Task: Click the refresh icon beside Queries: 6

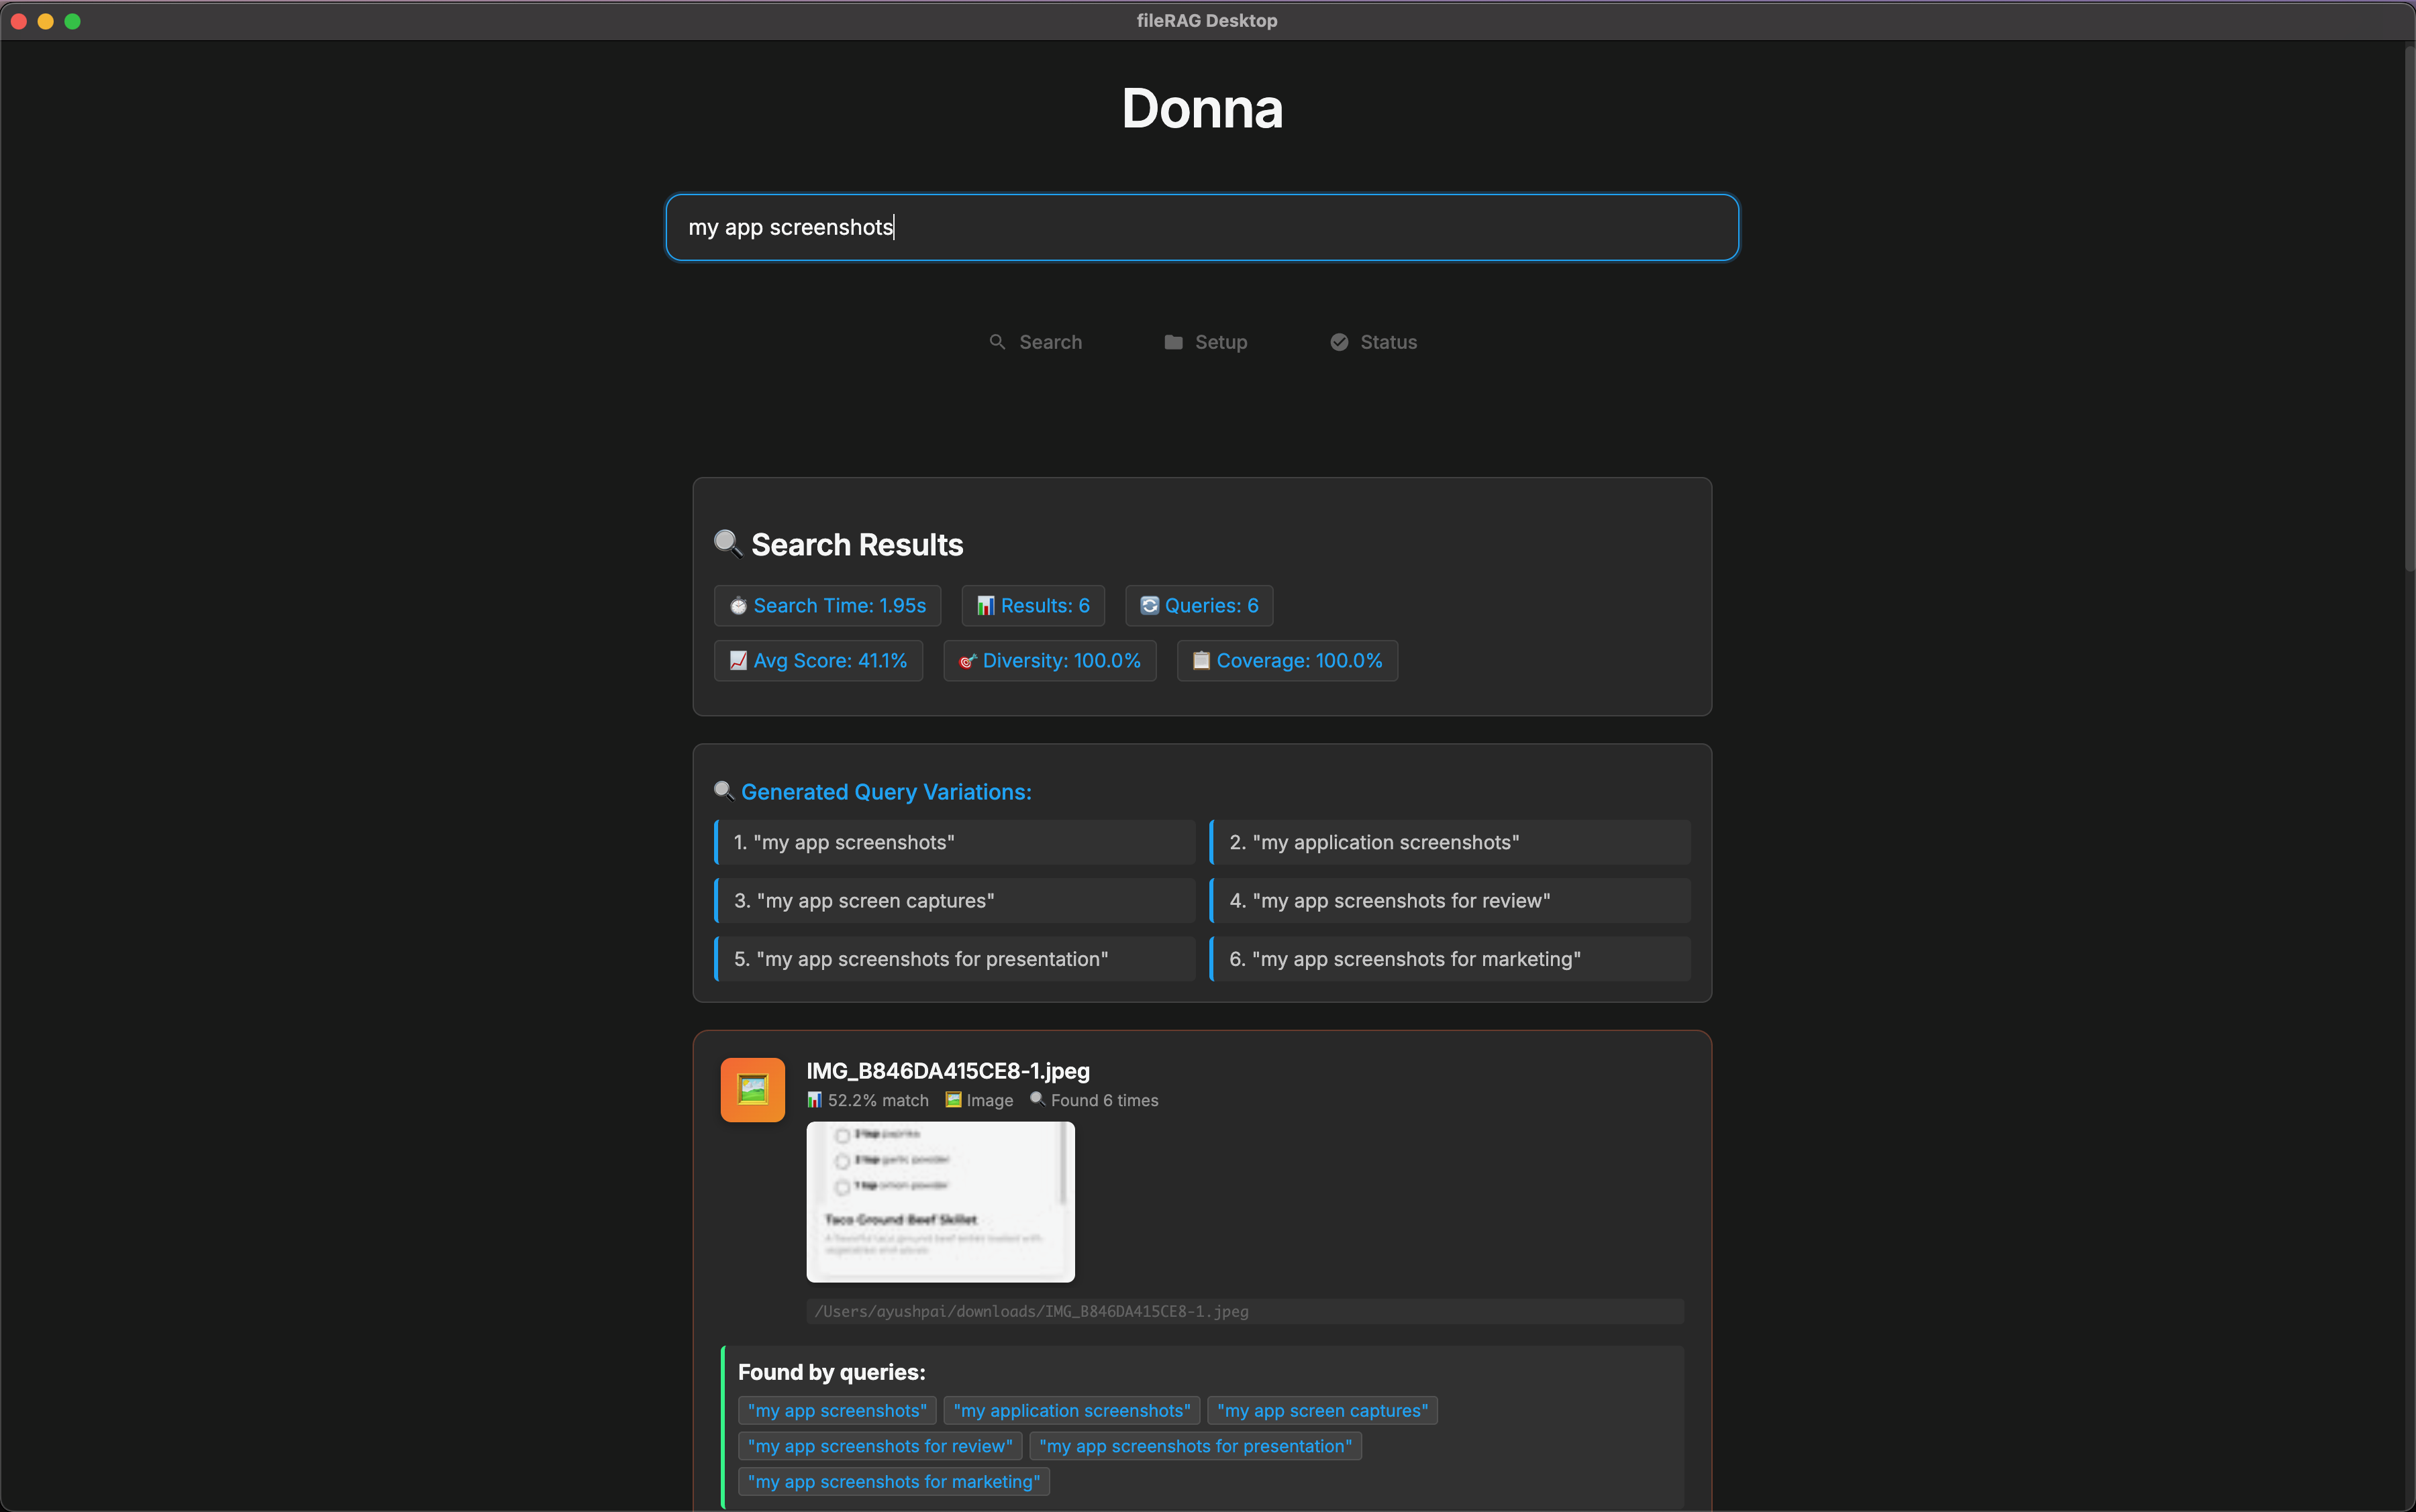Action: click(1150, 606)
